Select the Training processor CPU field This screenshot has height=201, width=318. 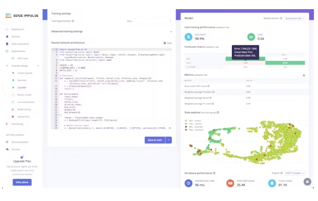pyautogui.click(x=149, y=21)
